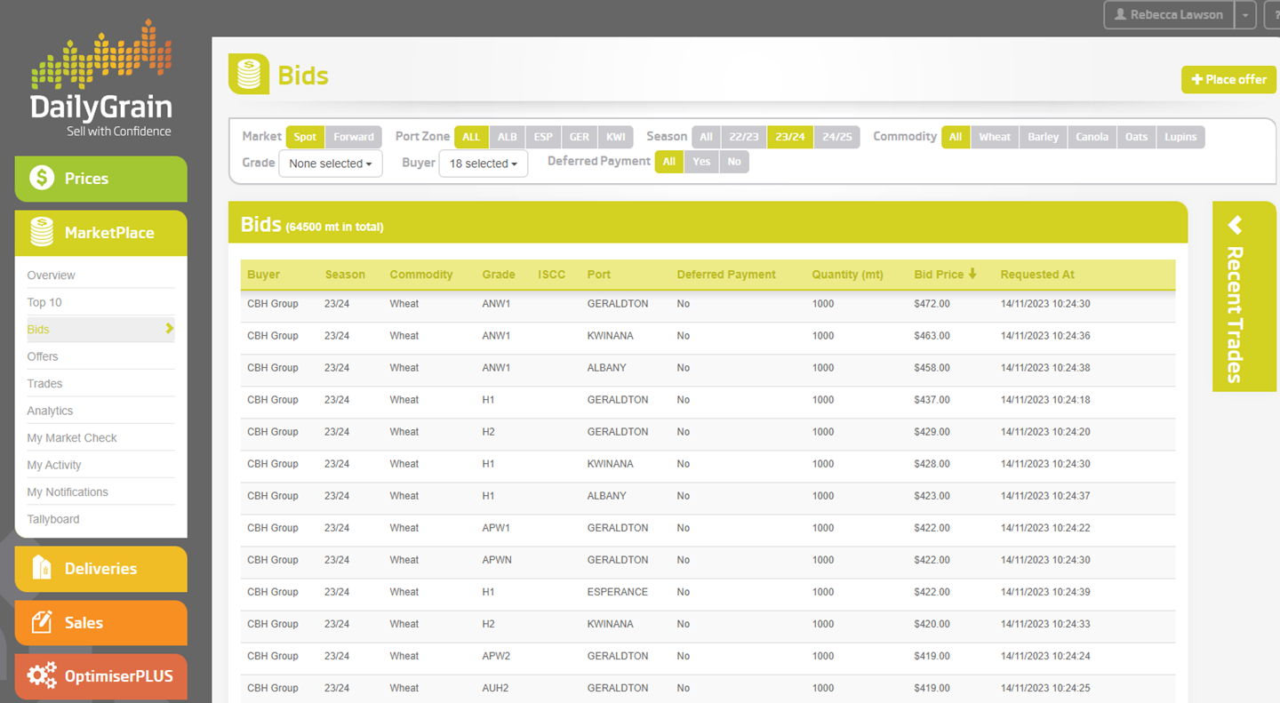Open Analytics page
1280x703 pixels.
coord(50,411)
